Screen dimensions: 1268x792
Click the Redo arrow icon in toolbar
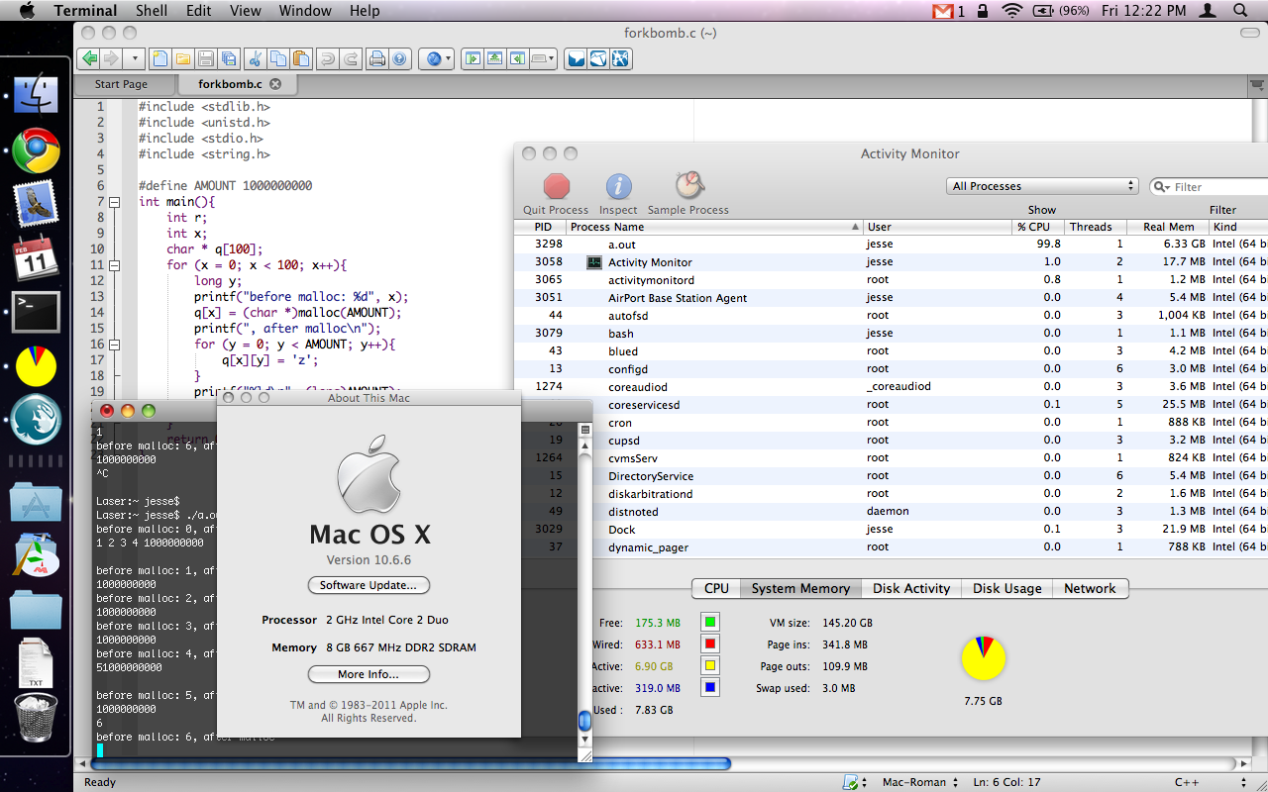click(351, 58)
